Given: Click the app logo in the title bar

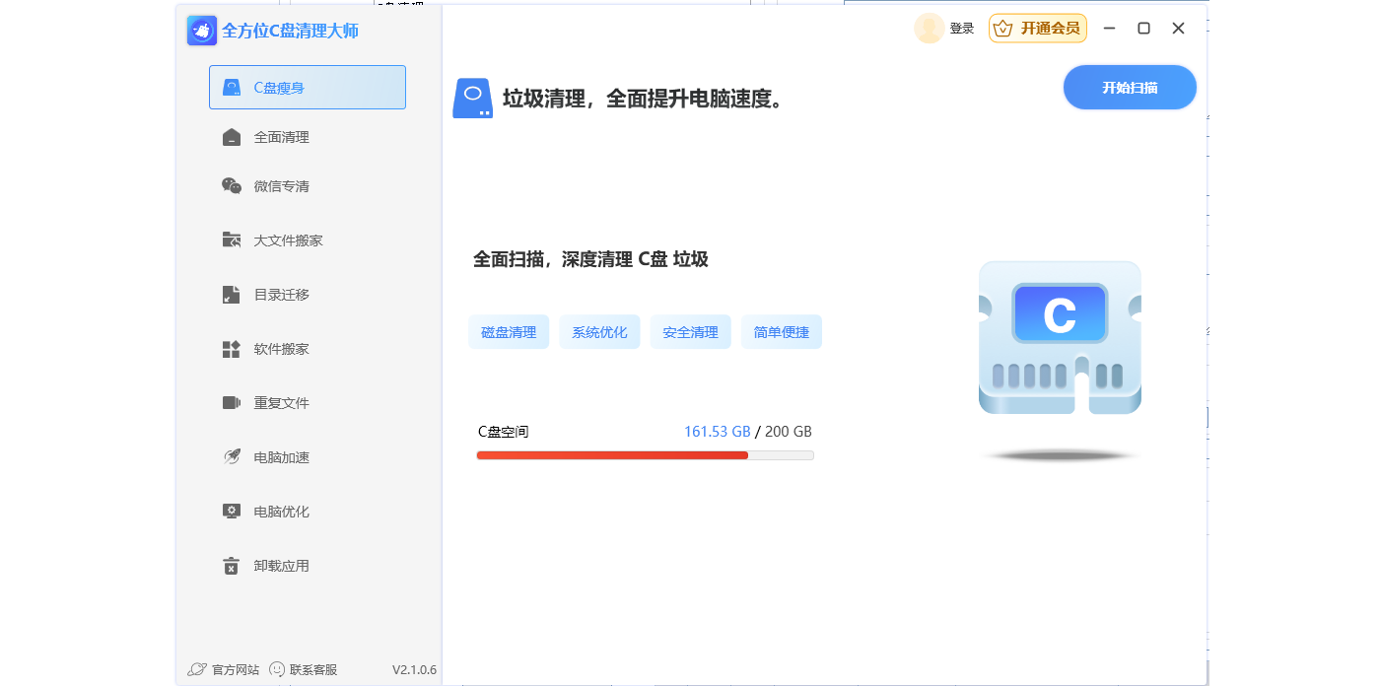Looking at the screenshot, I should 200,31.
